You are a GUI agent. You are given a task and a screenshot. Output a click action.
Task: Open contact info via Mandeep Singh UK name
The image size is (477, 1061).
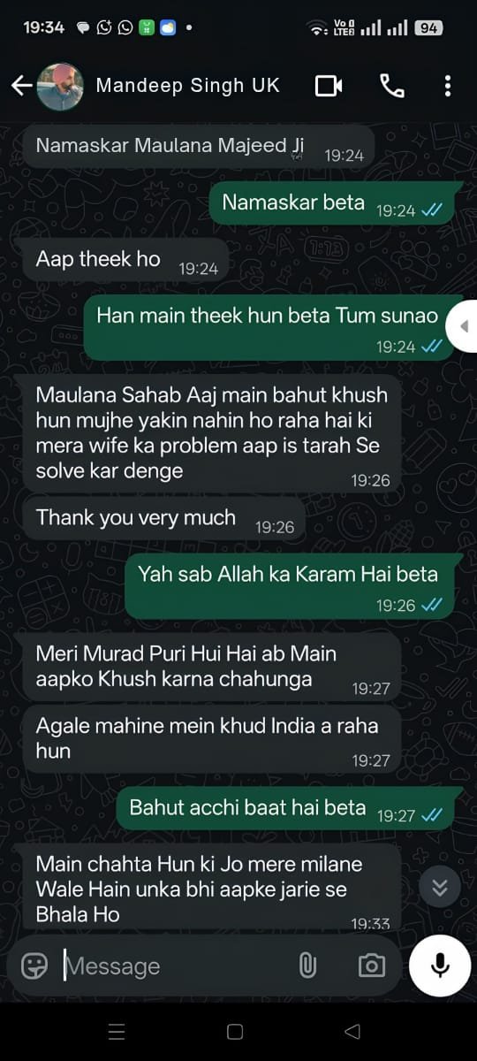pyautogui.click(x=187, y=86)
